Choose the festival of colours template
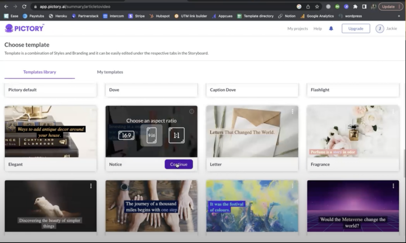 tap(252, 206)
